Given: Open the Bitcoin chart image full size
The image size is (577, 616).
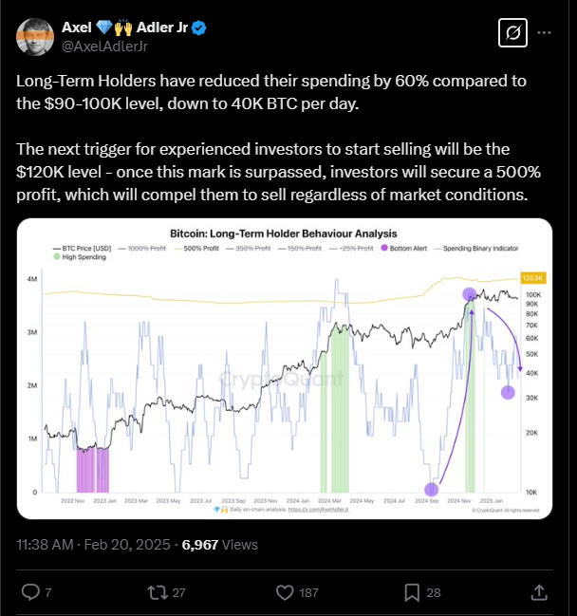Looking at the screenshot, I should pyautogui.click(x=285, y=368).
